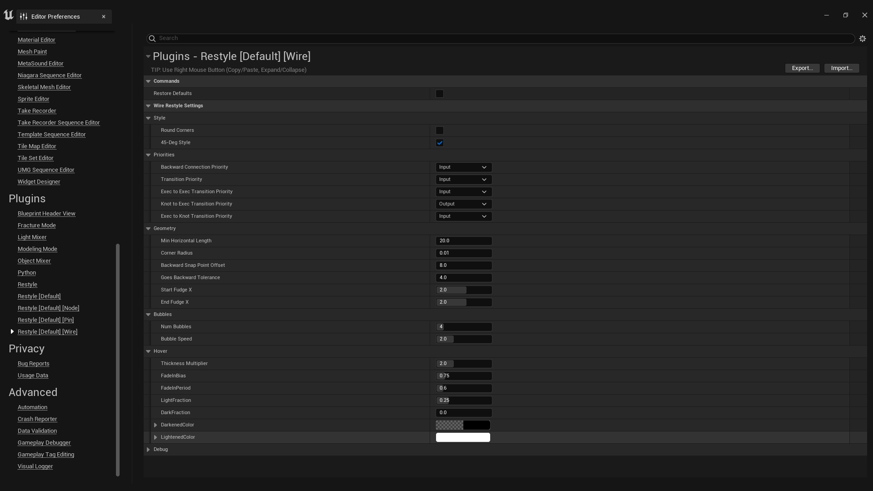Open the Knot to Exec Transition Priority dropdown
The width and height of the screenshot is (873, 491).
coord(463,204)
